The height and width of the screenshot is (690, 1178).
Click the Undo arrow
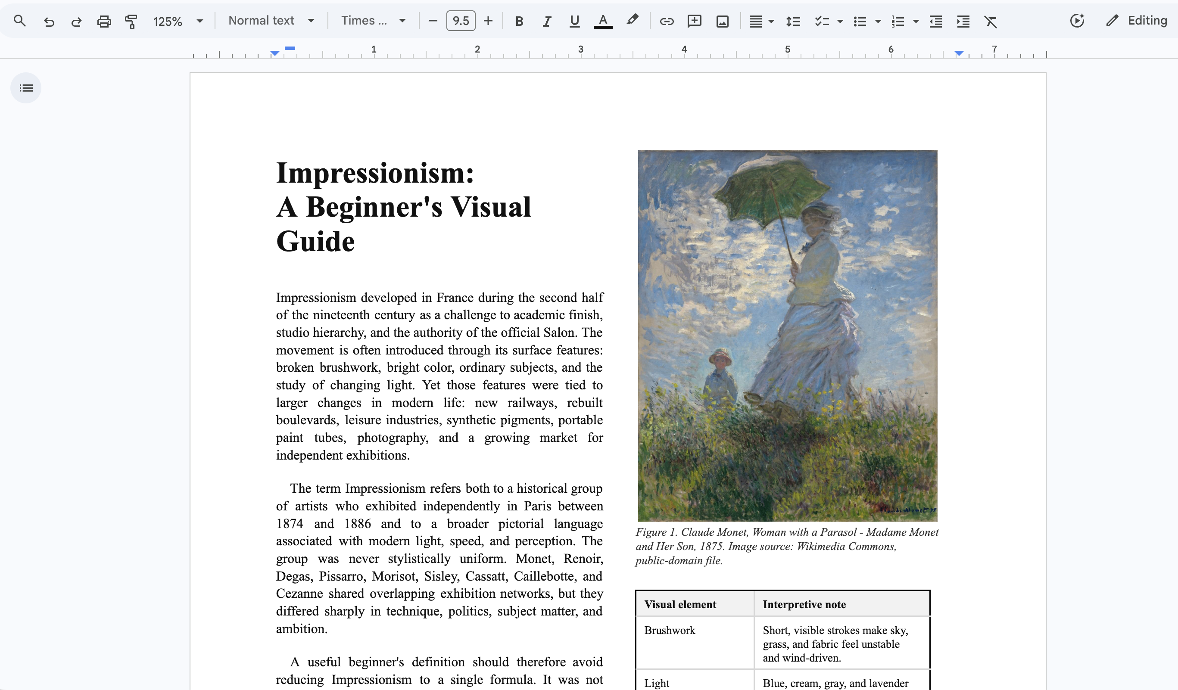pos(49,21)
